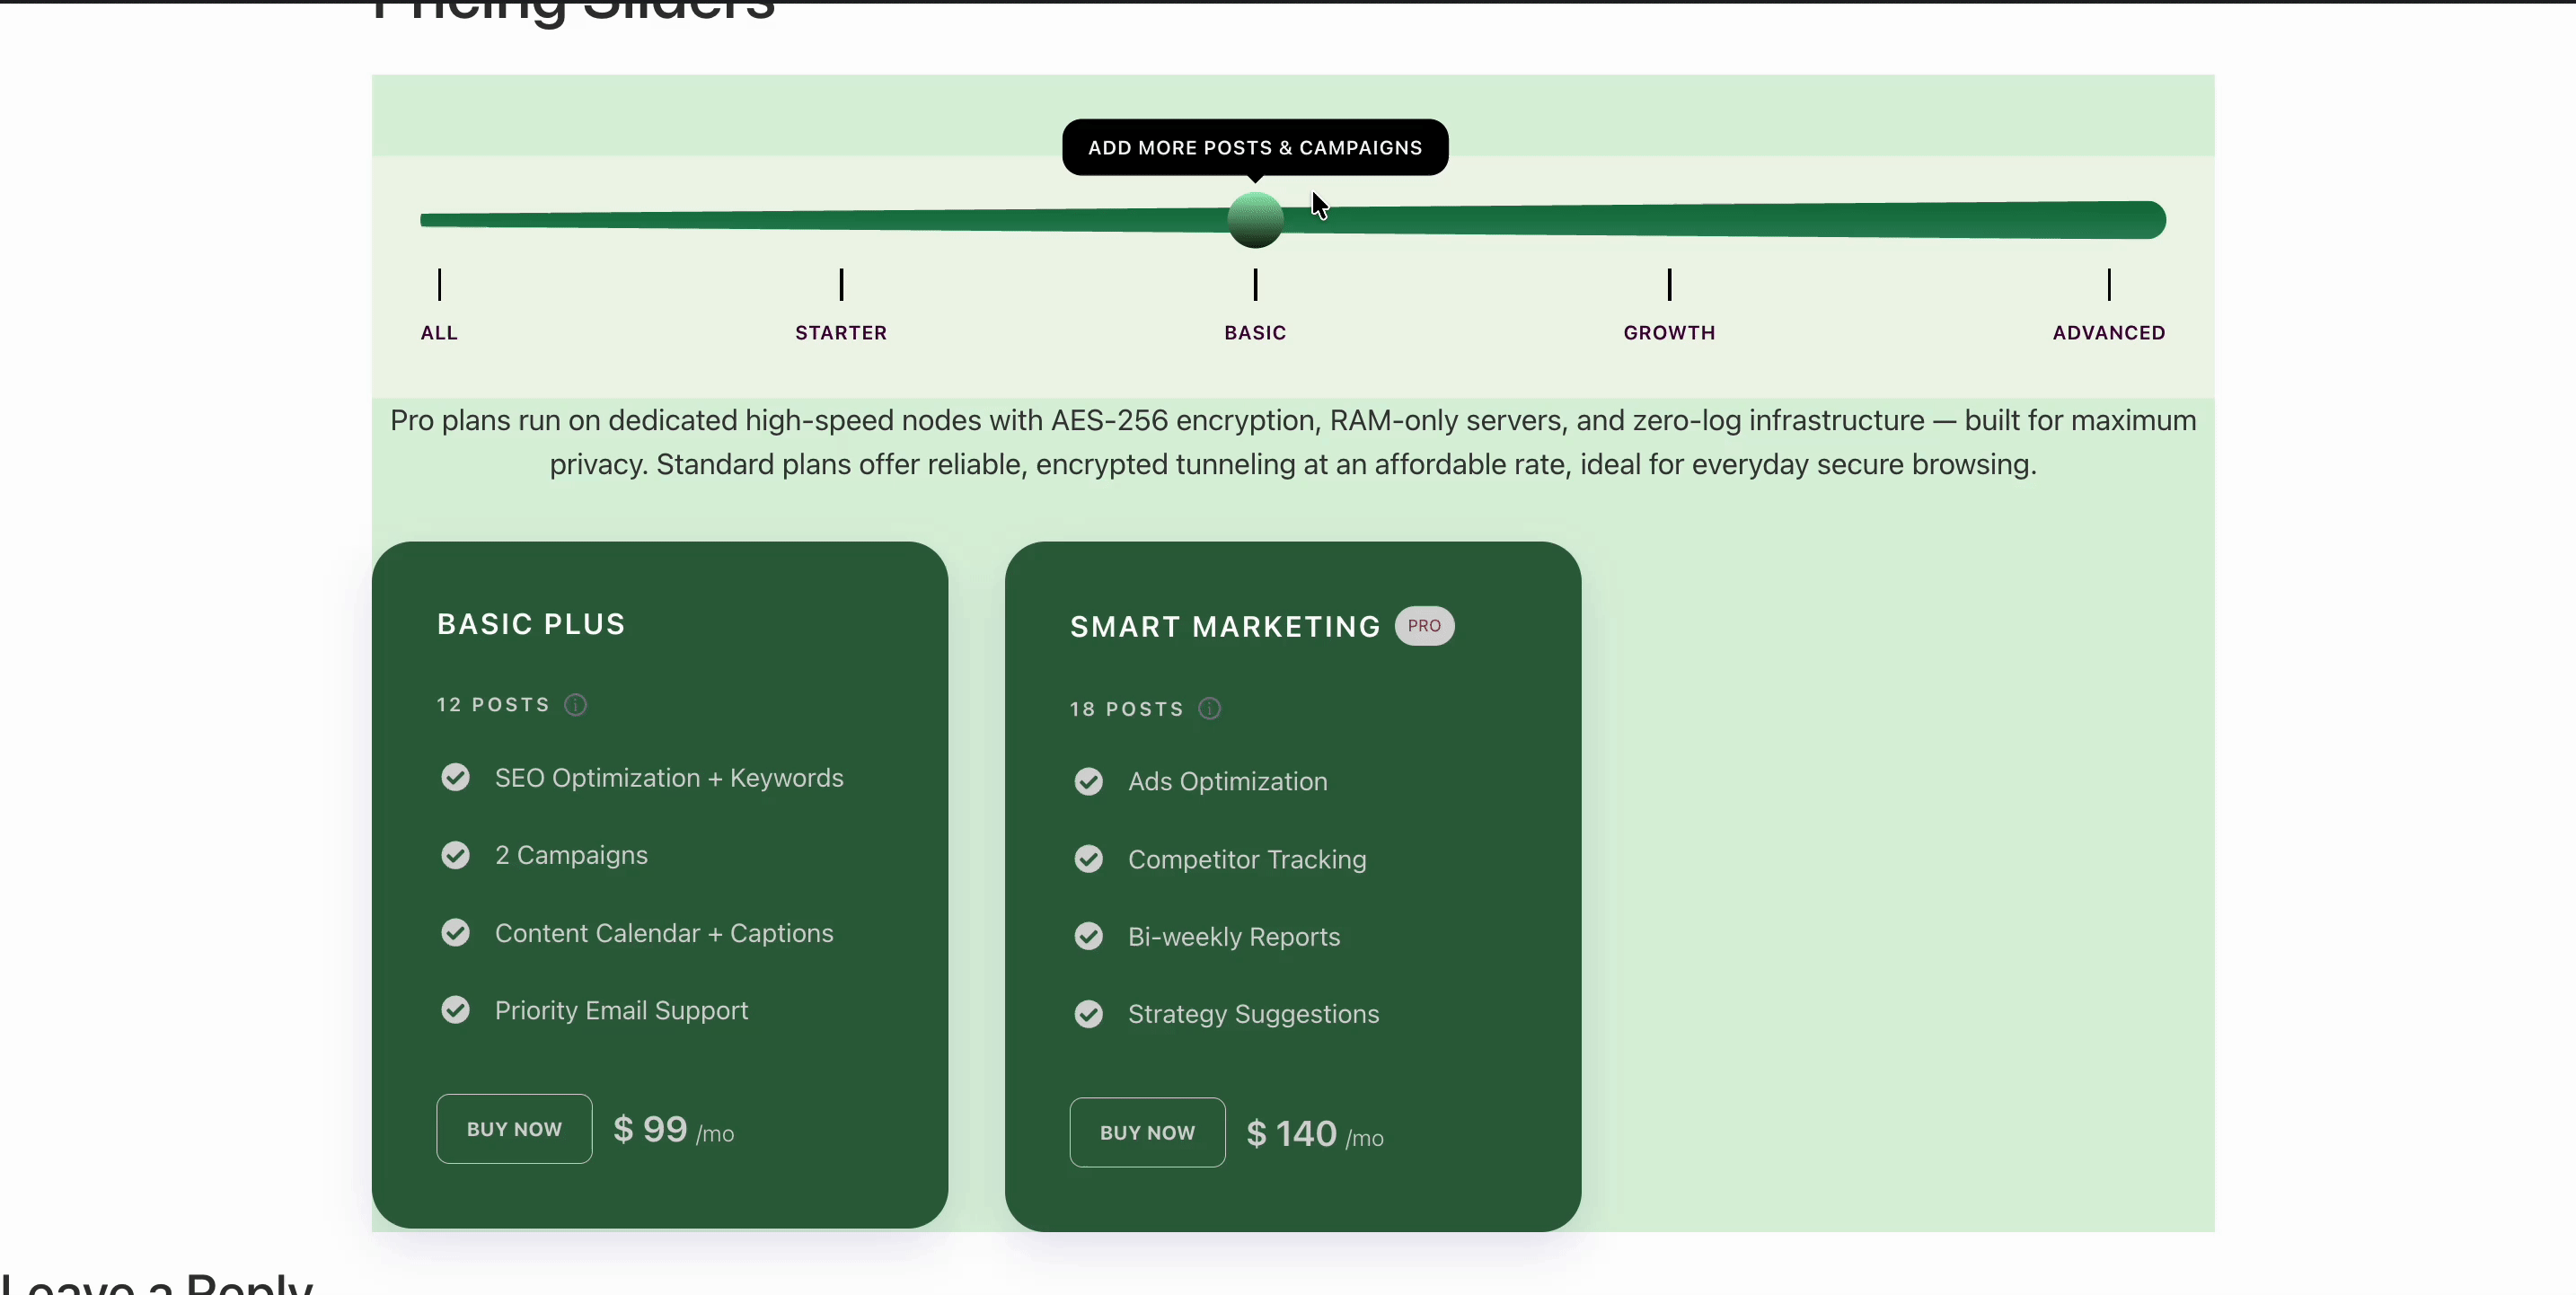Click the info icon next to 18 POSTS
Viewport: 2576px width, 1295px height.
1209,708
